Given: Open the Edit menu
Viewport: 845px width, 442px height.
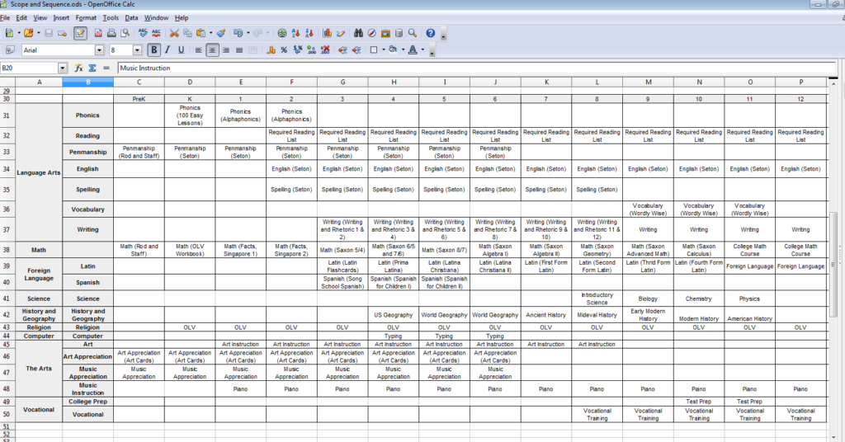Looking at the screenshot, I should coord(21,18).
